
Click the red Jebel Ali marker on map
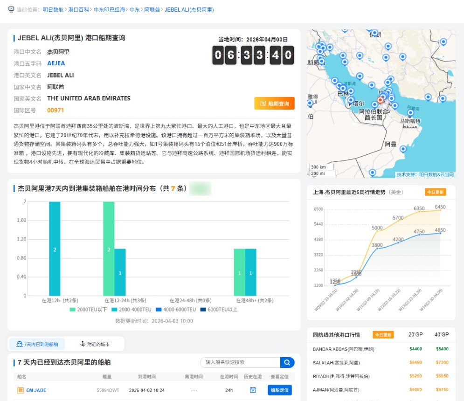[x=380, y=100]
